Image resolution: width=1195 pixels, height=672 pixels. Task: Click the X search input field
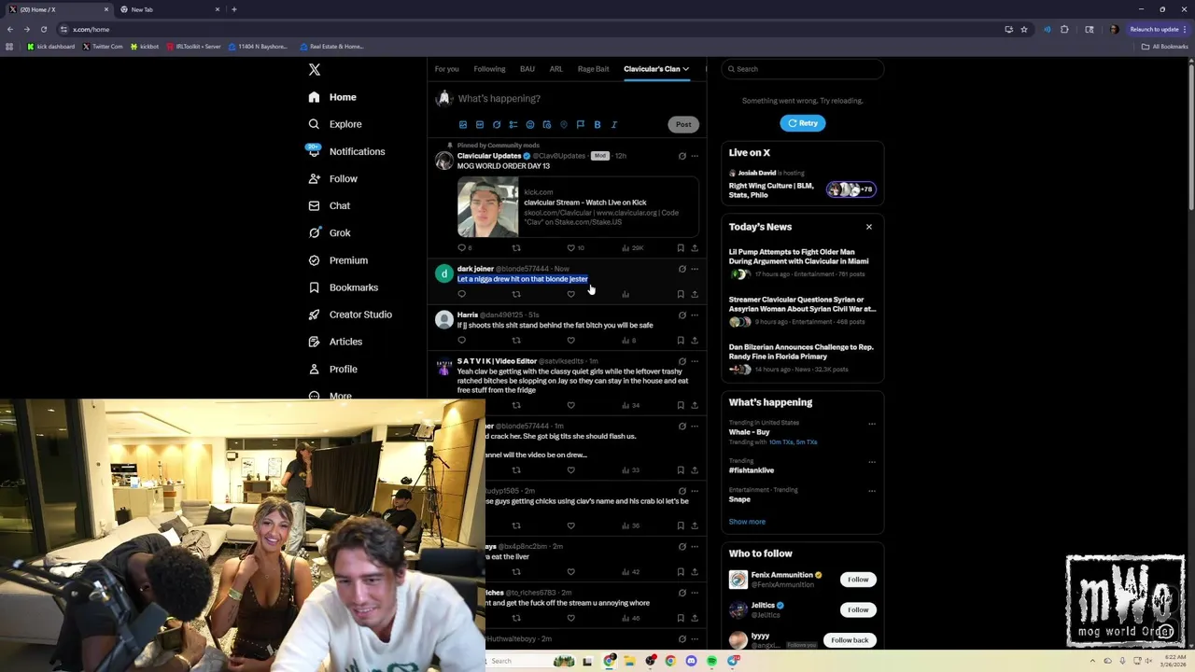802,69
